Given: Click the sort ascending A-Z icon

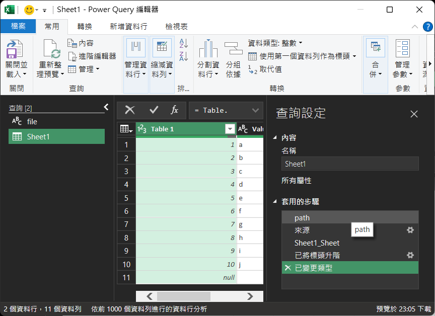Looking at the screenshot, I should click(184, 44).
